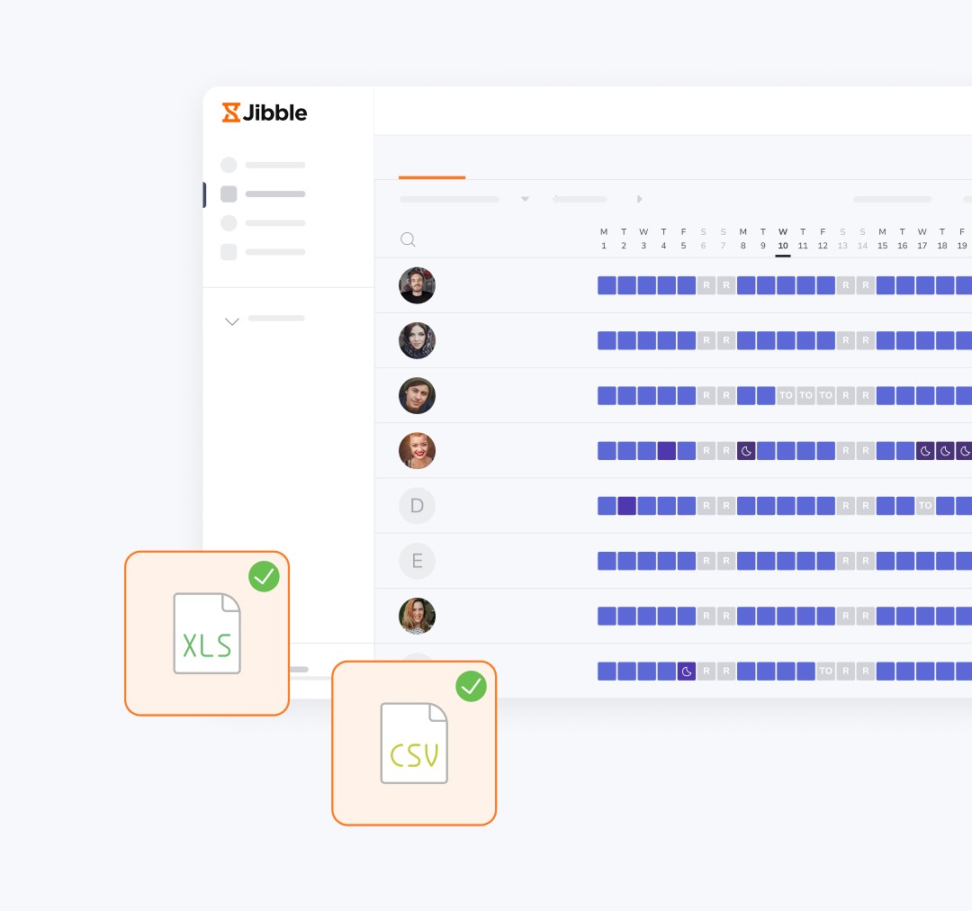Click the night-shift moon cell in the fourth row

[746, 451]
